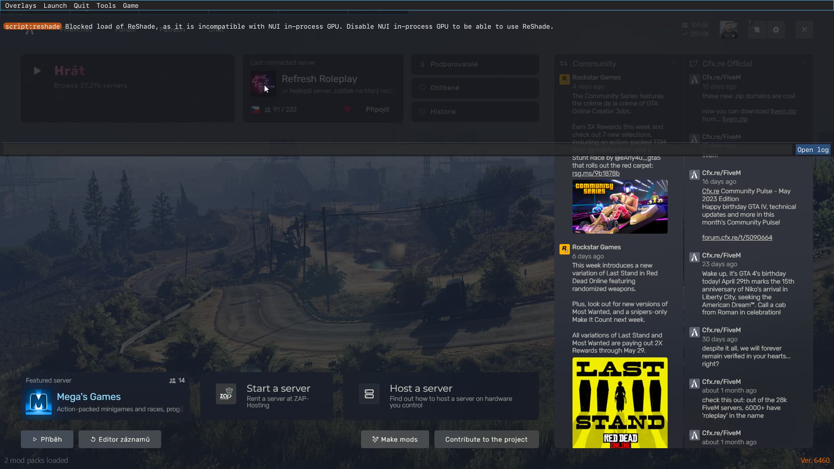The width and height of the screenshot is (834, 469).
Task: Click the script:reshade log tag
Action: [x=33, y=26]
